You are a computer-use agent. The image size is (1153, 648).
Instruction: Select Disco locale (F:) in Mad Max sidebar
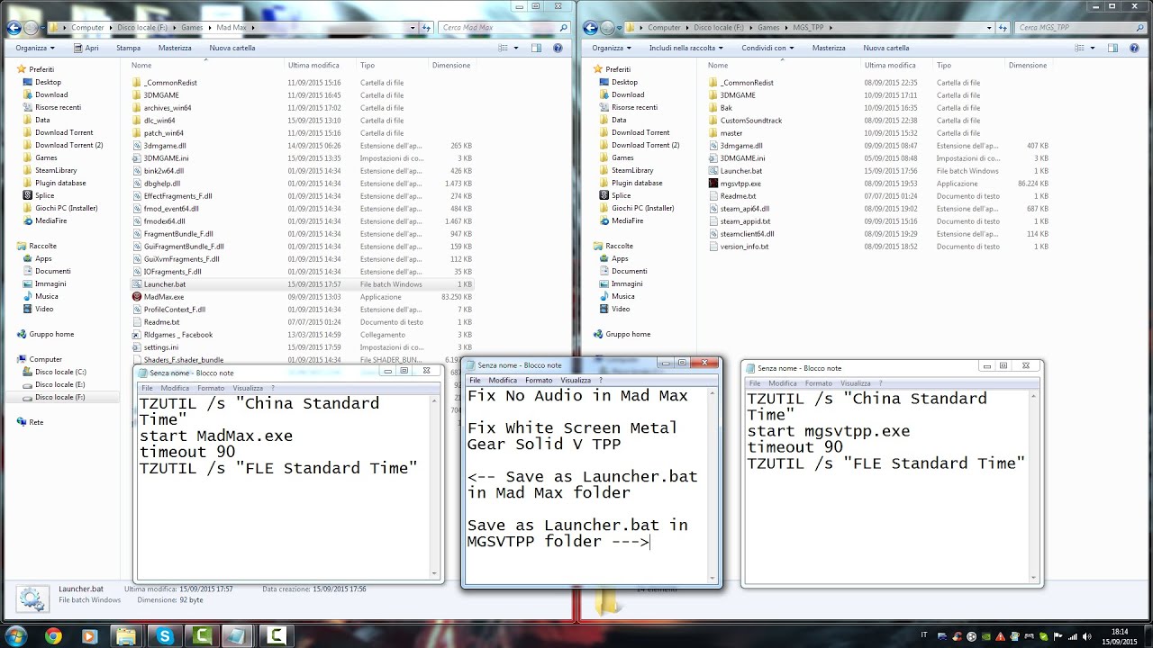tap(59, 397)
